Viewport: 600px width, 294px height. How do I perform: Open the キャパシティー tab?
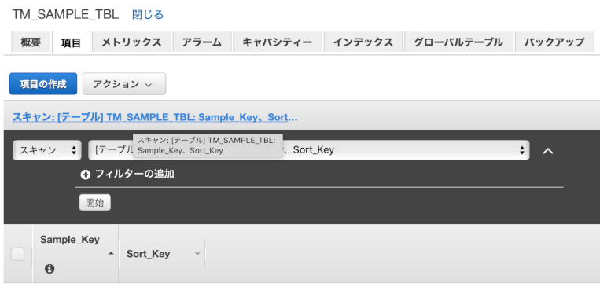coord(278,42)
